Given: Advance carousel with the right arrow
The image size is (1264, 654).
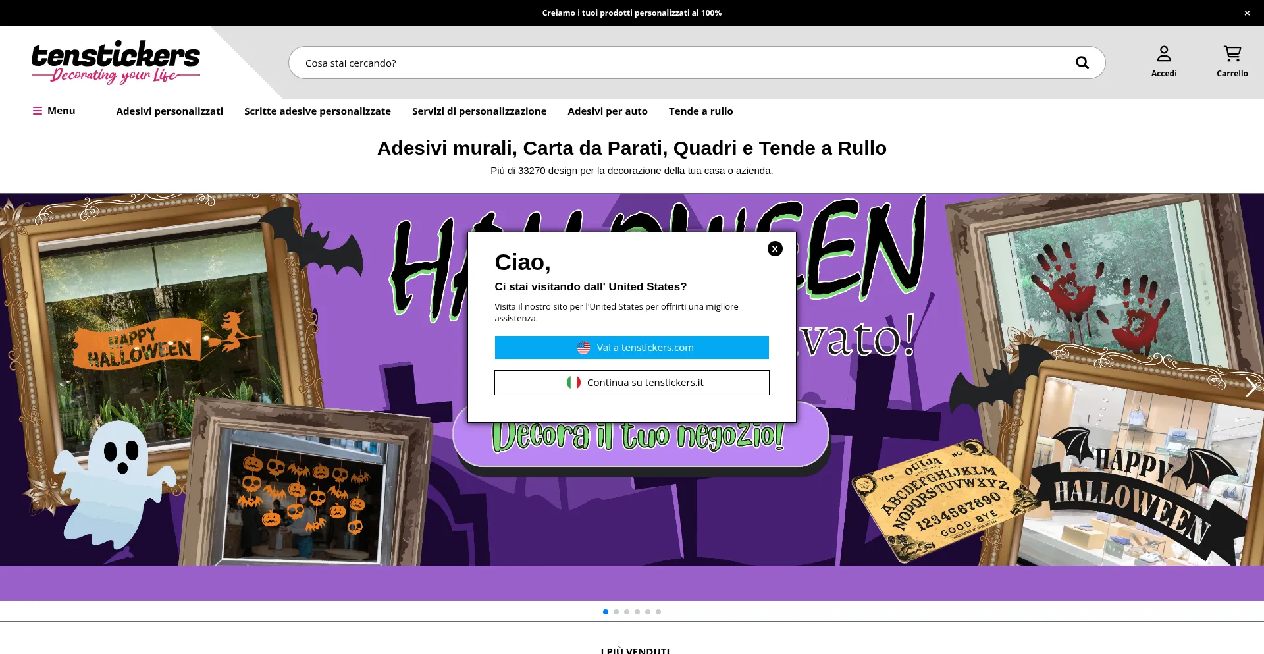Looking at the screenshot, I should pyautogui.click(x=1250, y=387).
